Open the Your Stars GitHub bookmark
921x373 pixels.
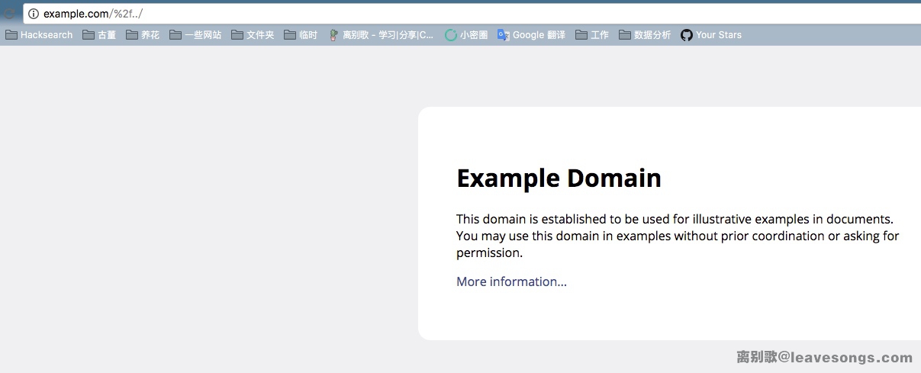coord(710,35)
